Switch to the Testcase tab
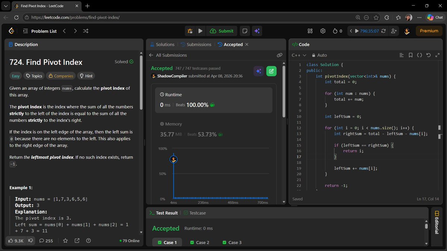The image size is (447, 251). click(x=194, y=213)
